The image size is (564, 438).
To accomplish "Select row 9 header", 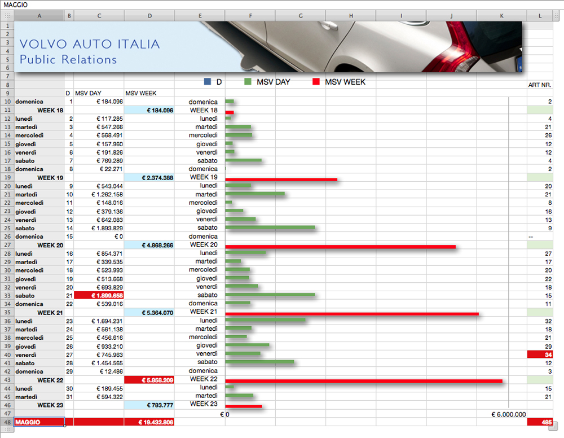I will [7, 93].
